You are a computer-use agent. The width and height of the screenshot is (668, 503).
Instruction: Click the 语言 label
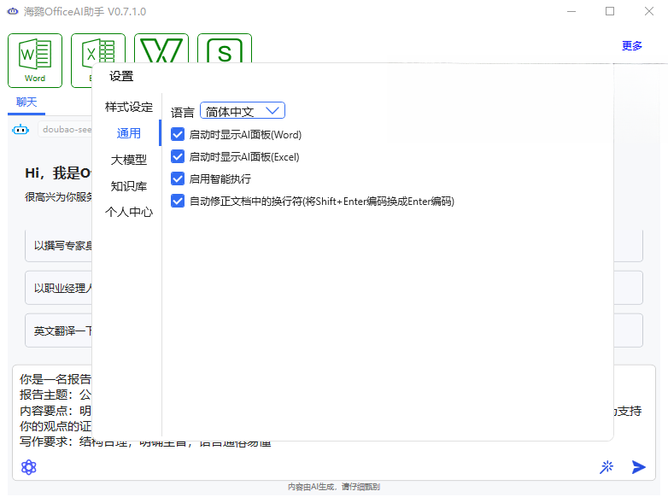click(x=182, y=113)
